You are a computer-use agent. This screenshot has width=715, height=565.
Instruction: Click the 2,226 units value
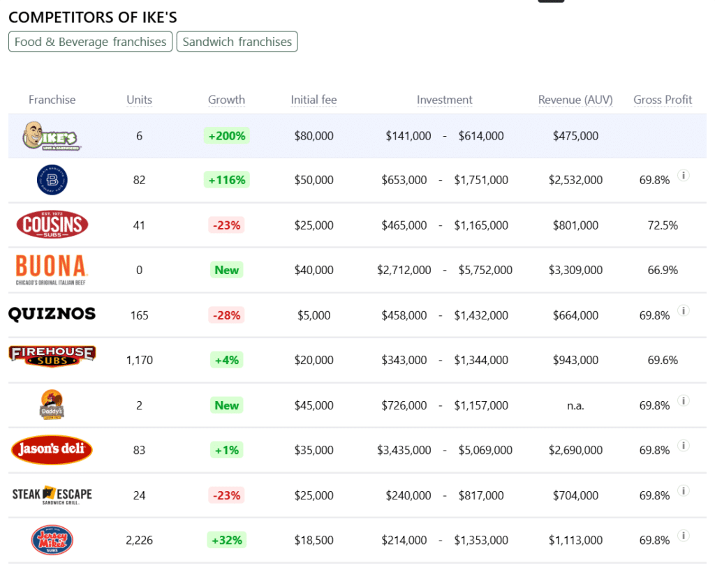(139, 541)
